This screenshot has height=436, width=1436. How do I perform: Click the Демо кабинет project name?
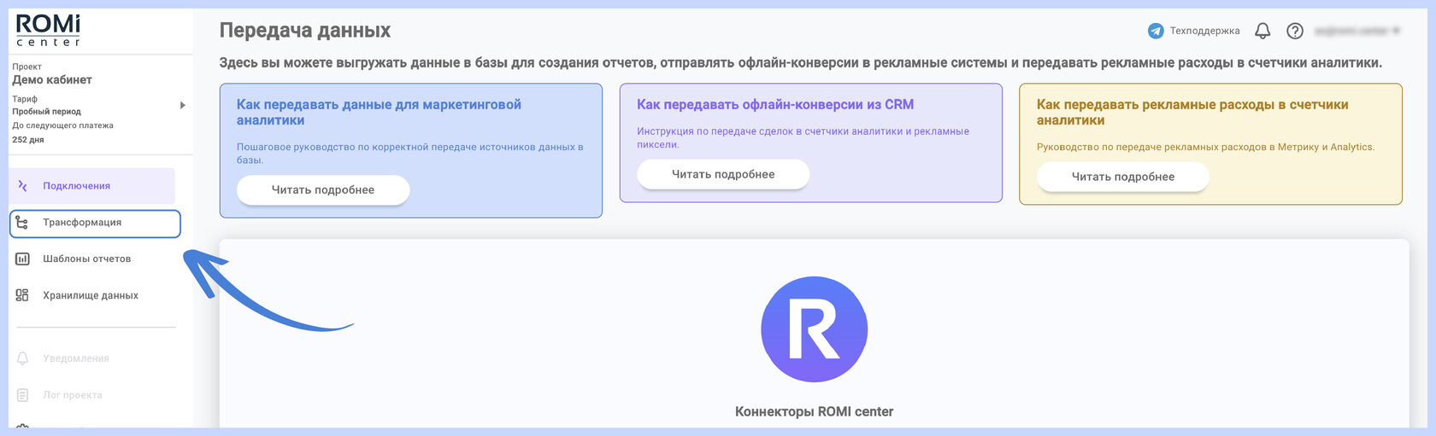point(52,80)
